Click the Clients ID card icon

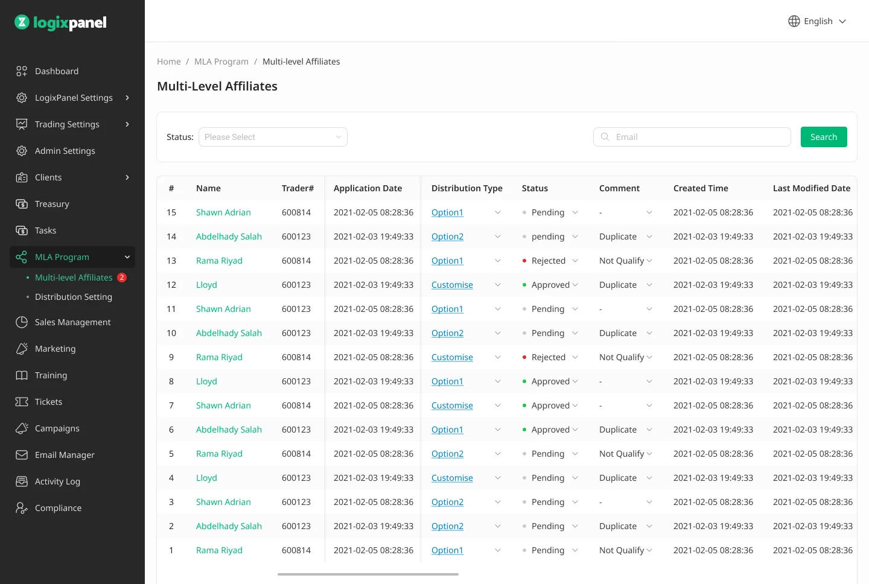[22, 177]
